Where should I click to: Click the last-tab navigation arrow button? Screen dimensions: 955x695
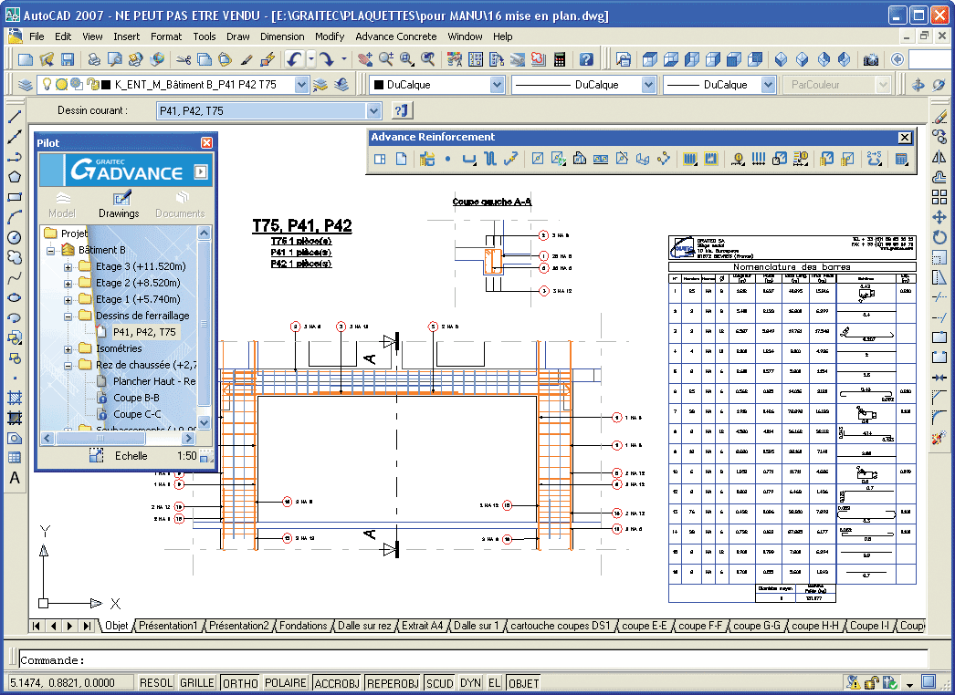[x=88, y=626]
